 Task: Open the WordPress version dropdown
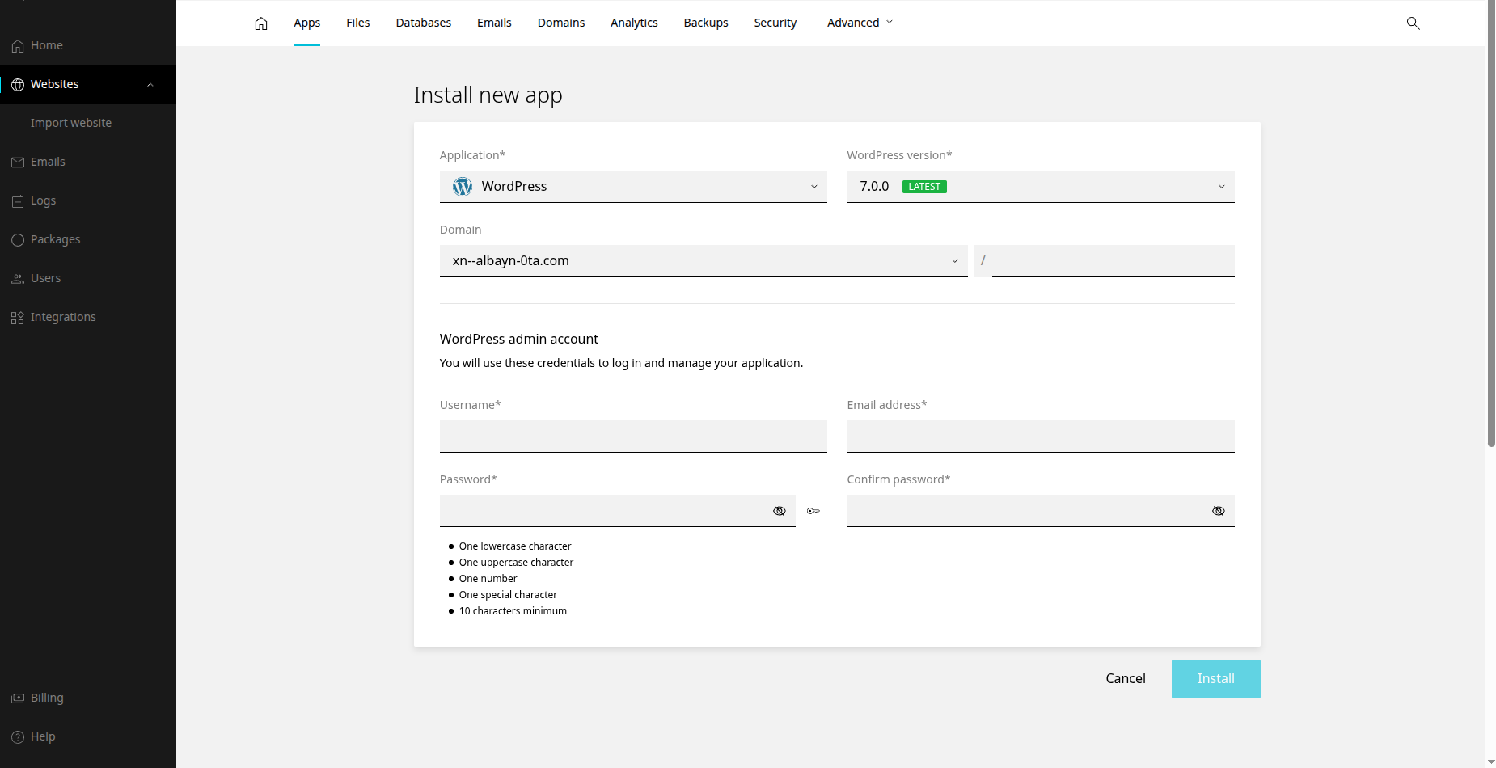click(1041, 187)
